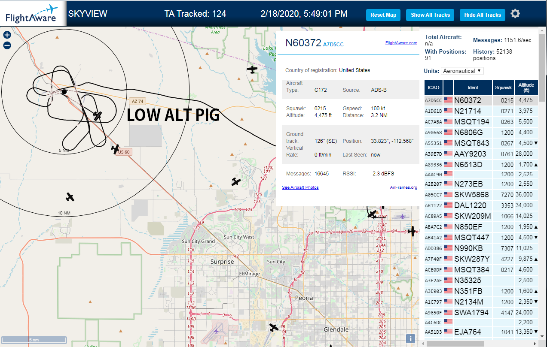Open Units Aeronautical dropdown

click(462, 71)
